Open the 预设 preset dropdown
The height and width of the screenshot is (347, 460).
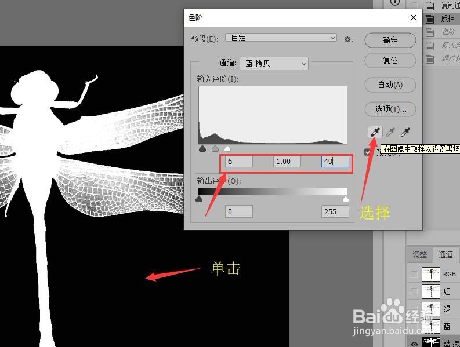tap(281, 38)
